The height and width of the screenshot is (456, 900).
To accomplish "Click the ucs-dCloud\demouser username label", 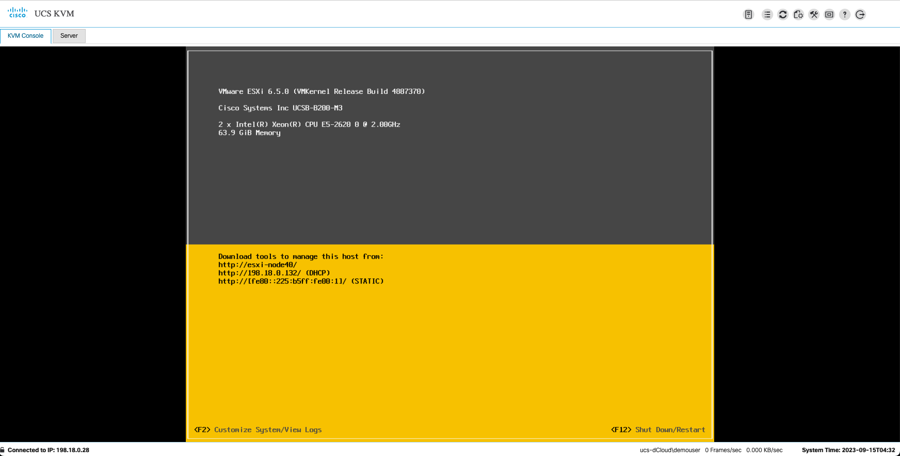I will tap(670, 450).
